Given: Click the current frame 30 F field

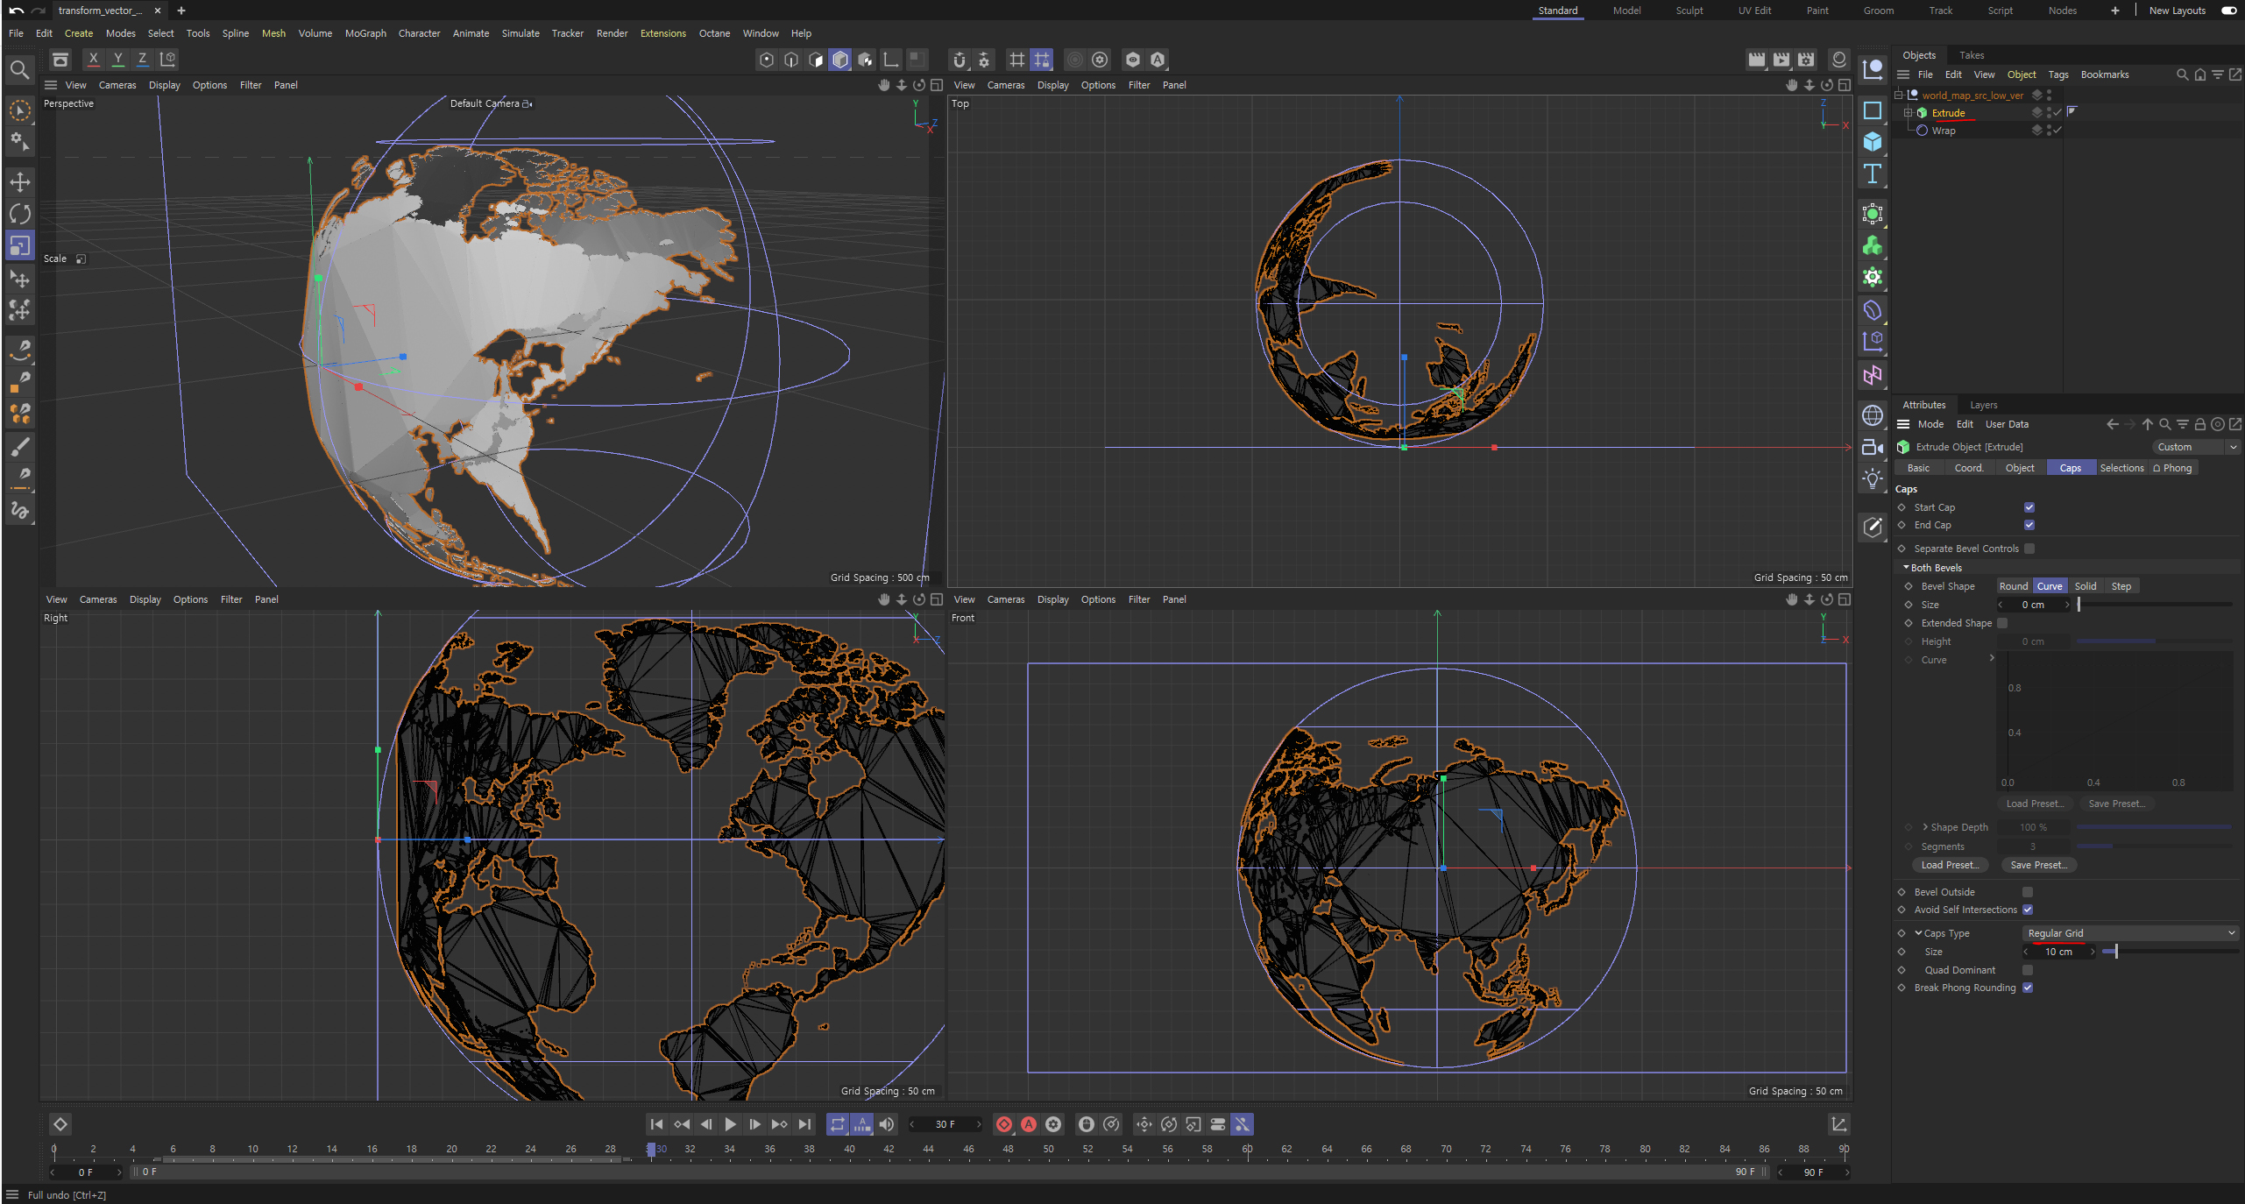Looking at the screenshot, I should click(x=945, y=1124).
